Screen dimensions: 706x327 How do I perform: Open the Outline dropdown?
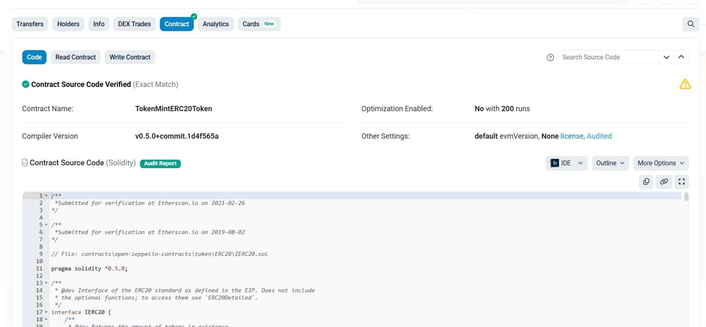coord(610,163)
